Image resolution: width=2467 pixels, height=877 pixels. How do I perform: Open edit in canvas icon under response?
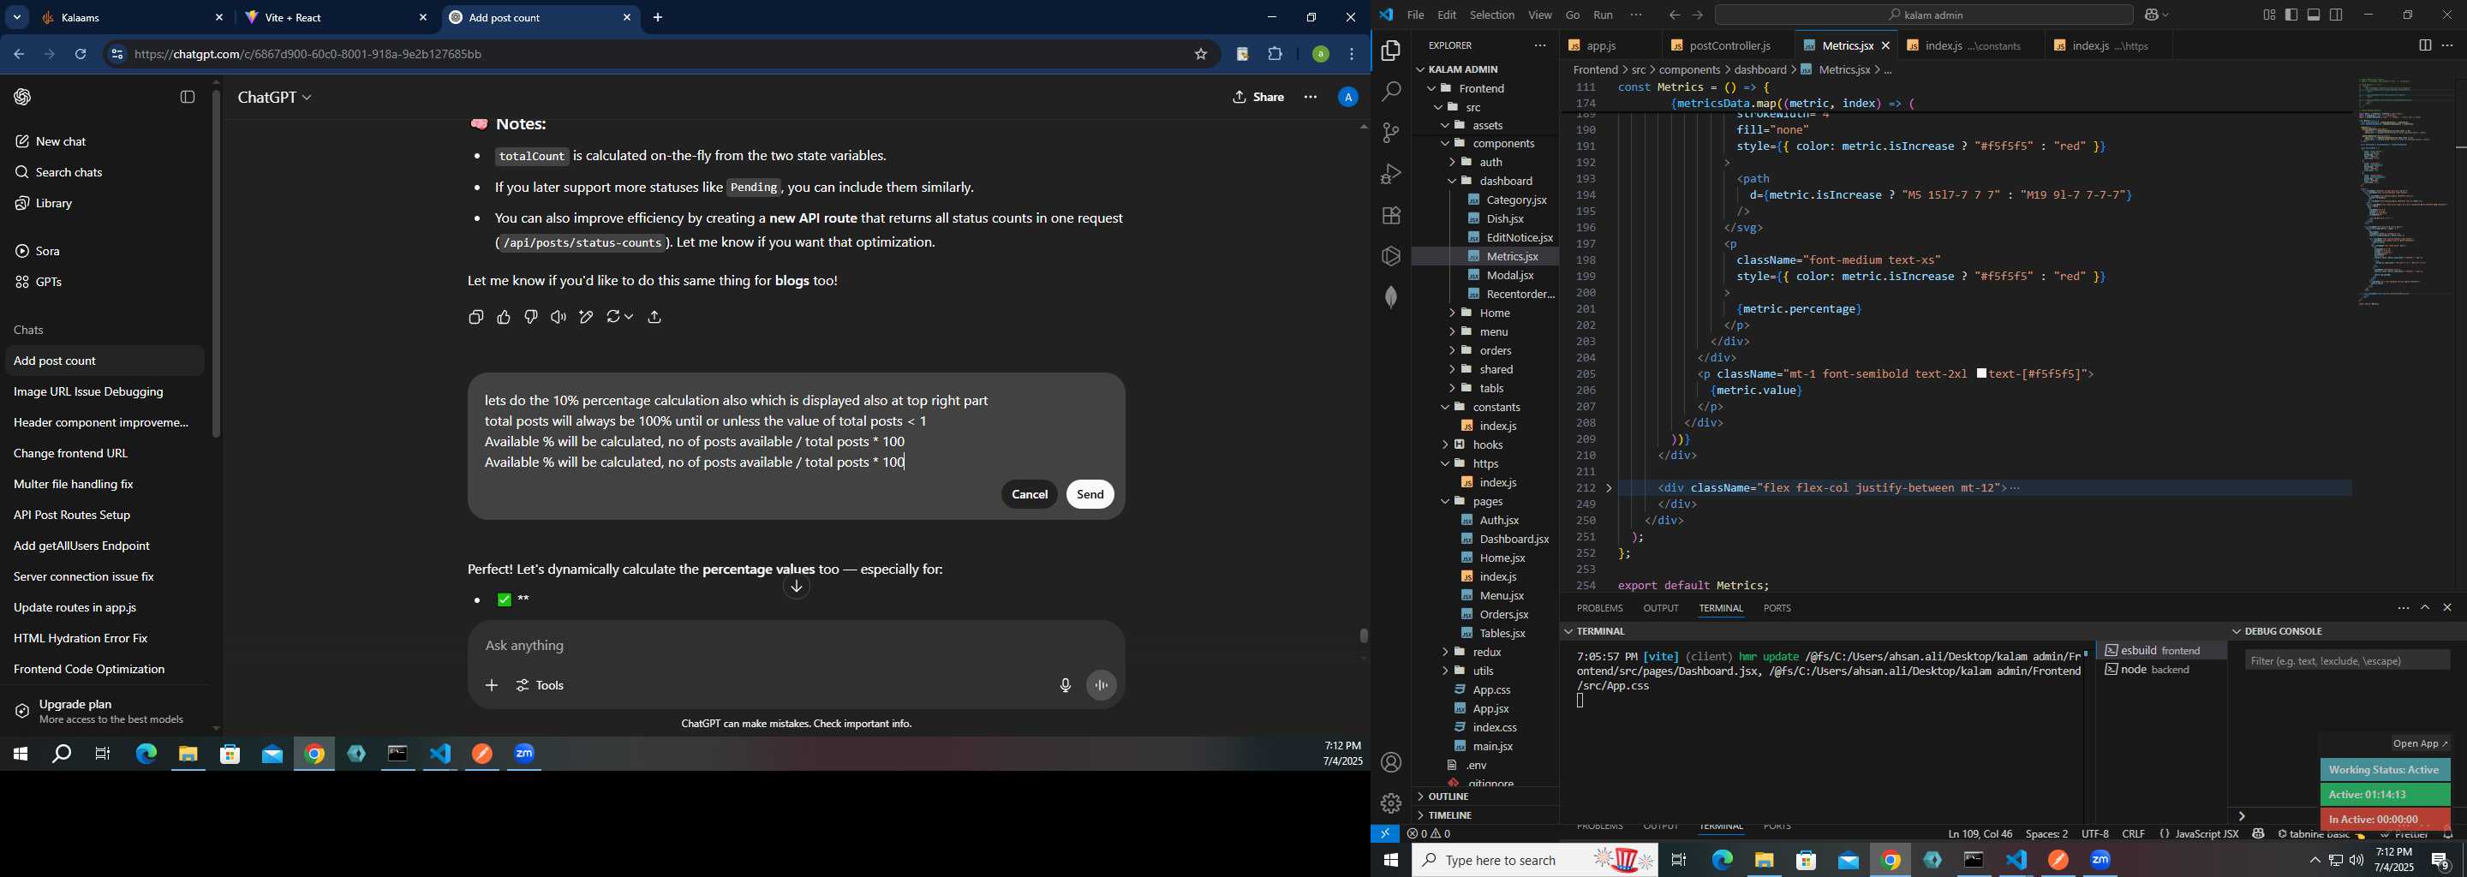(586, 317)
